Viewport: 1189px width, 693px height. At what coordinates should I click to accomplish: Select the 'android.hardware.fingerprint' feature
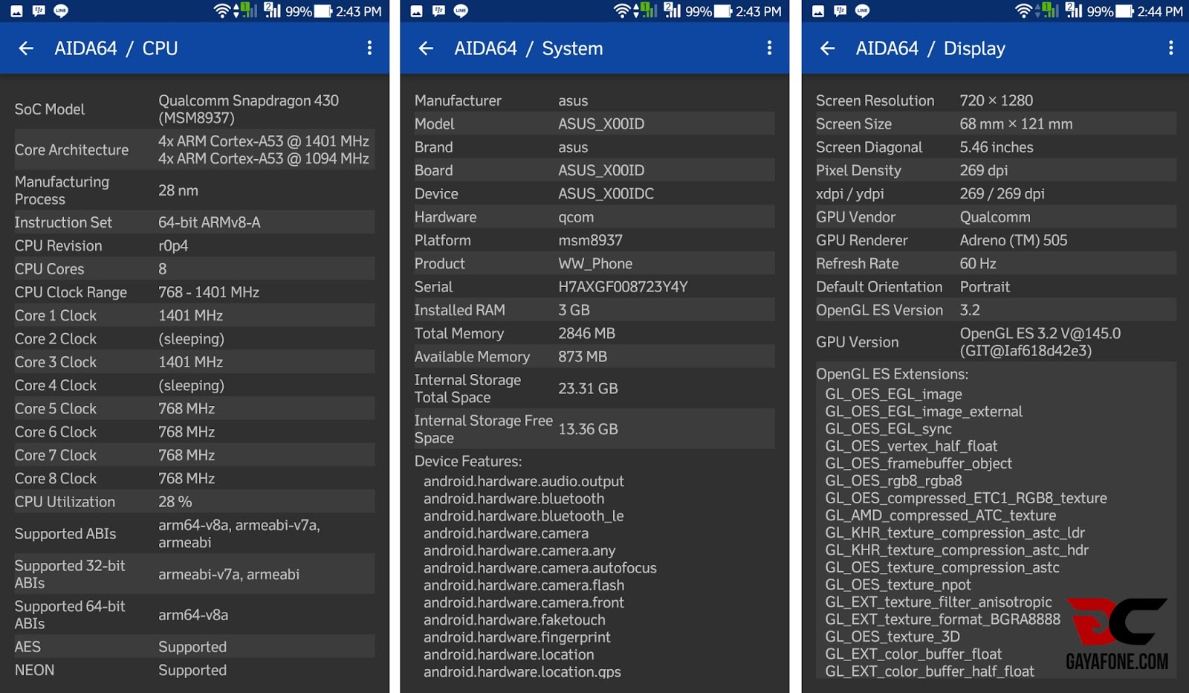[x=517, y=637]
